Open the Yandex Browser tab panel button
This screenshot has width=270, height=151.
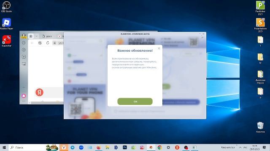(x=31, y=36)
